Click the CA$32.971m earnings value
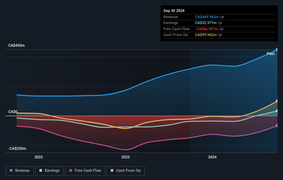Viewport: 283px width, 180px height. [x=206, y=23]
